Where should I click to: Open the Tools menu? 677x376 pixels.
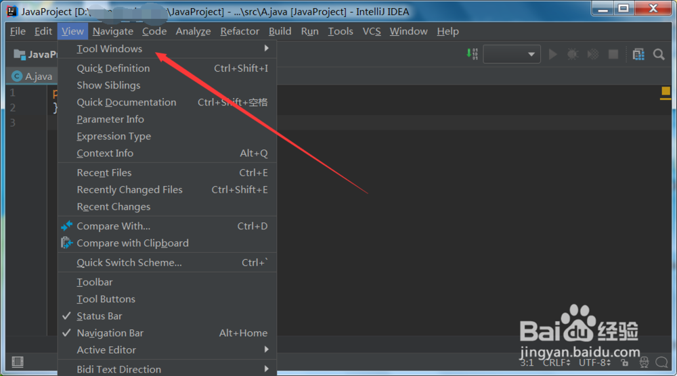point(341,31)
